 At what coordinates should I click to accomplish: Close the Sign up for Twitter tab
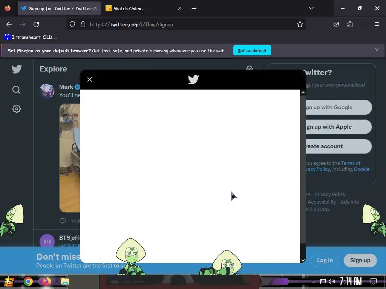pyautogui.click(x=95, y=9)
